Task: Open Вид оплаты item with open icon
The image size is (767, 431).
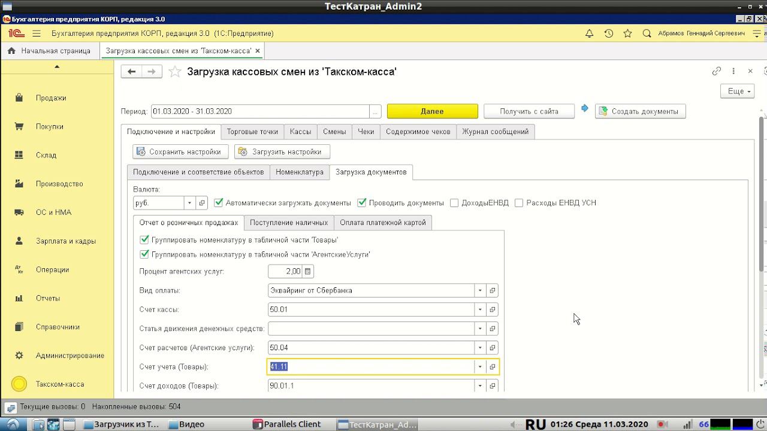Action: coord(493,290)
